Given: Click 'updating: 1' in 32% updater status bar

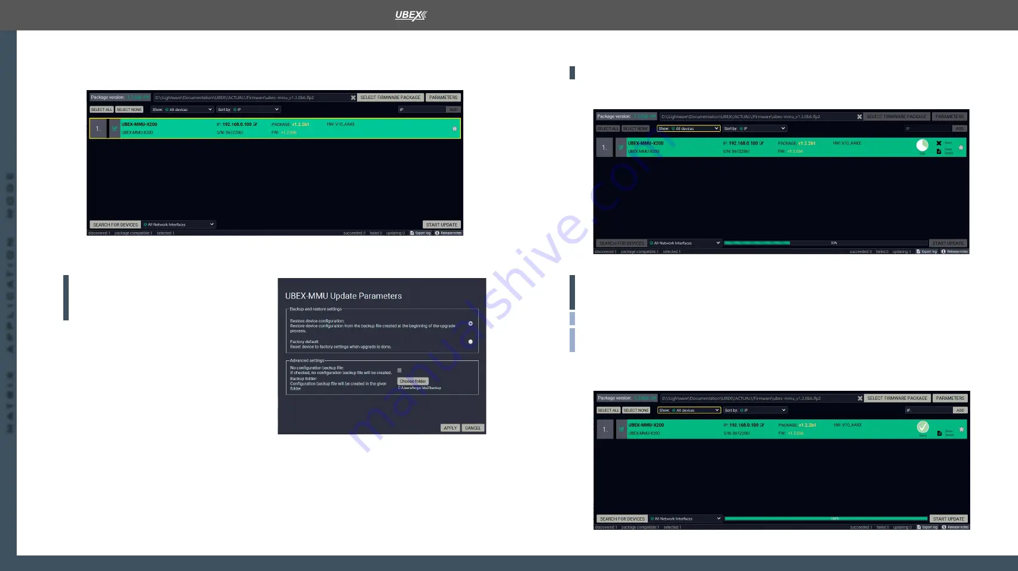Looking at the screenshot, I should pyautogui.click(x=902, y=251).
